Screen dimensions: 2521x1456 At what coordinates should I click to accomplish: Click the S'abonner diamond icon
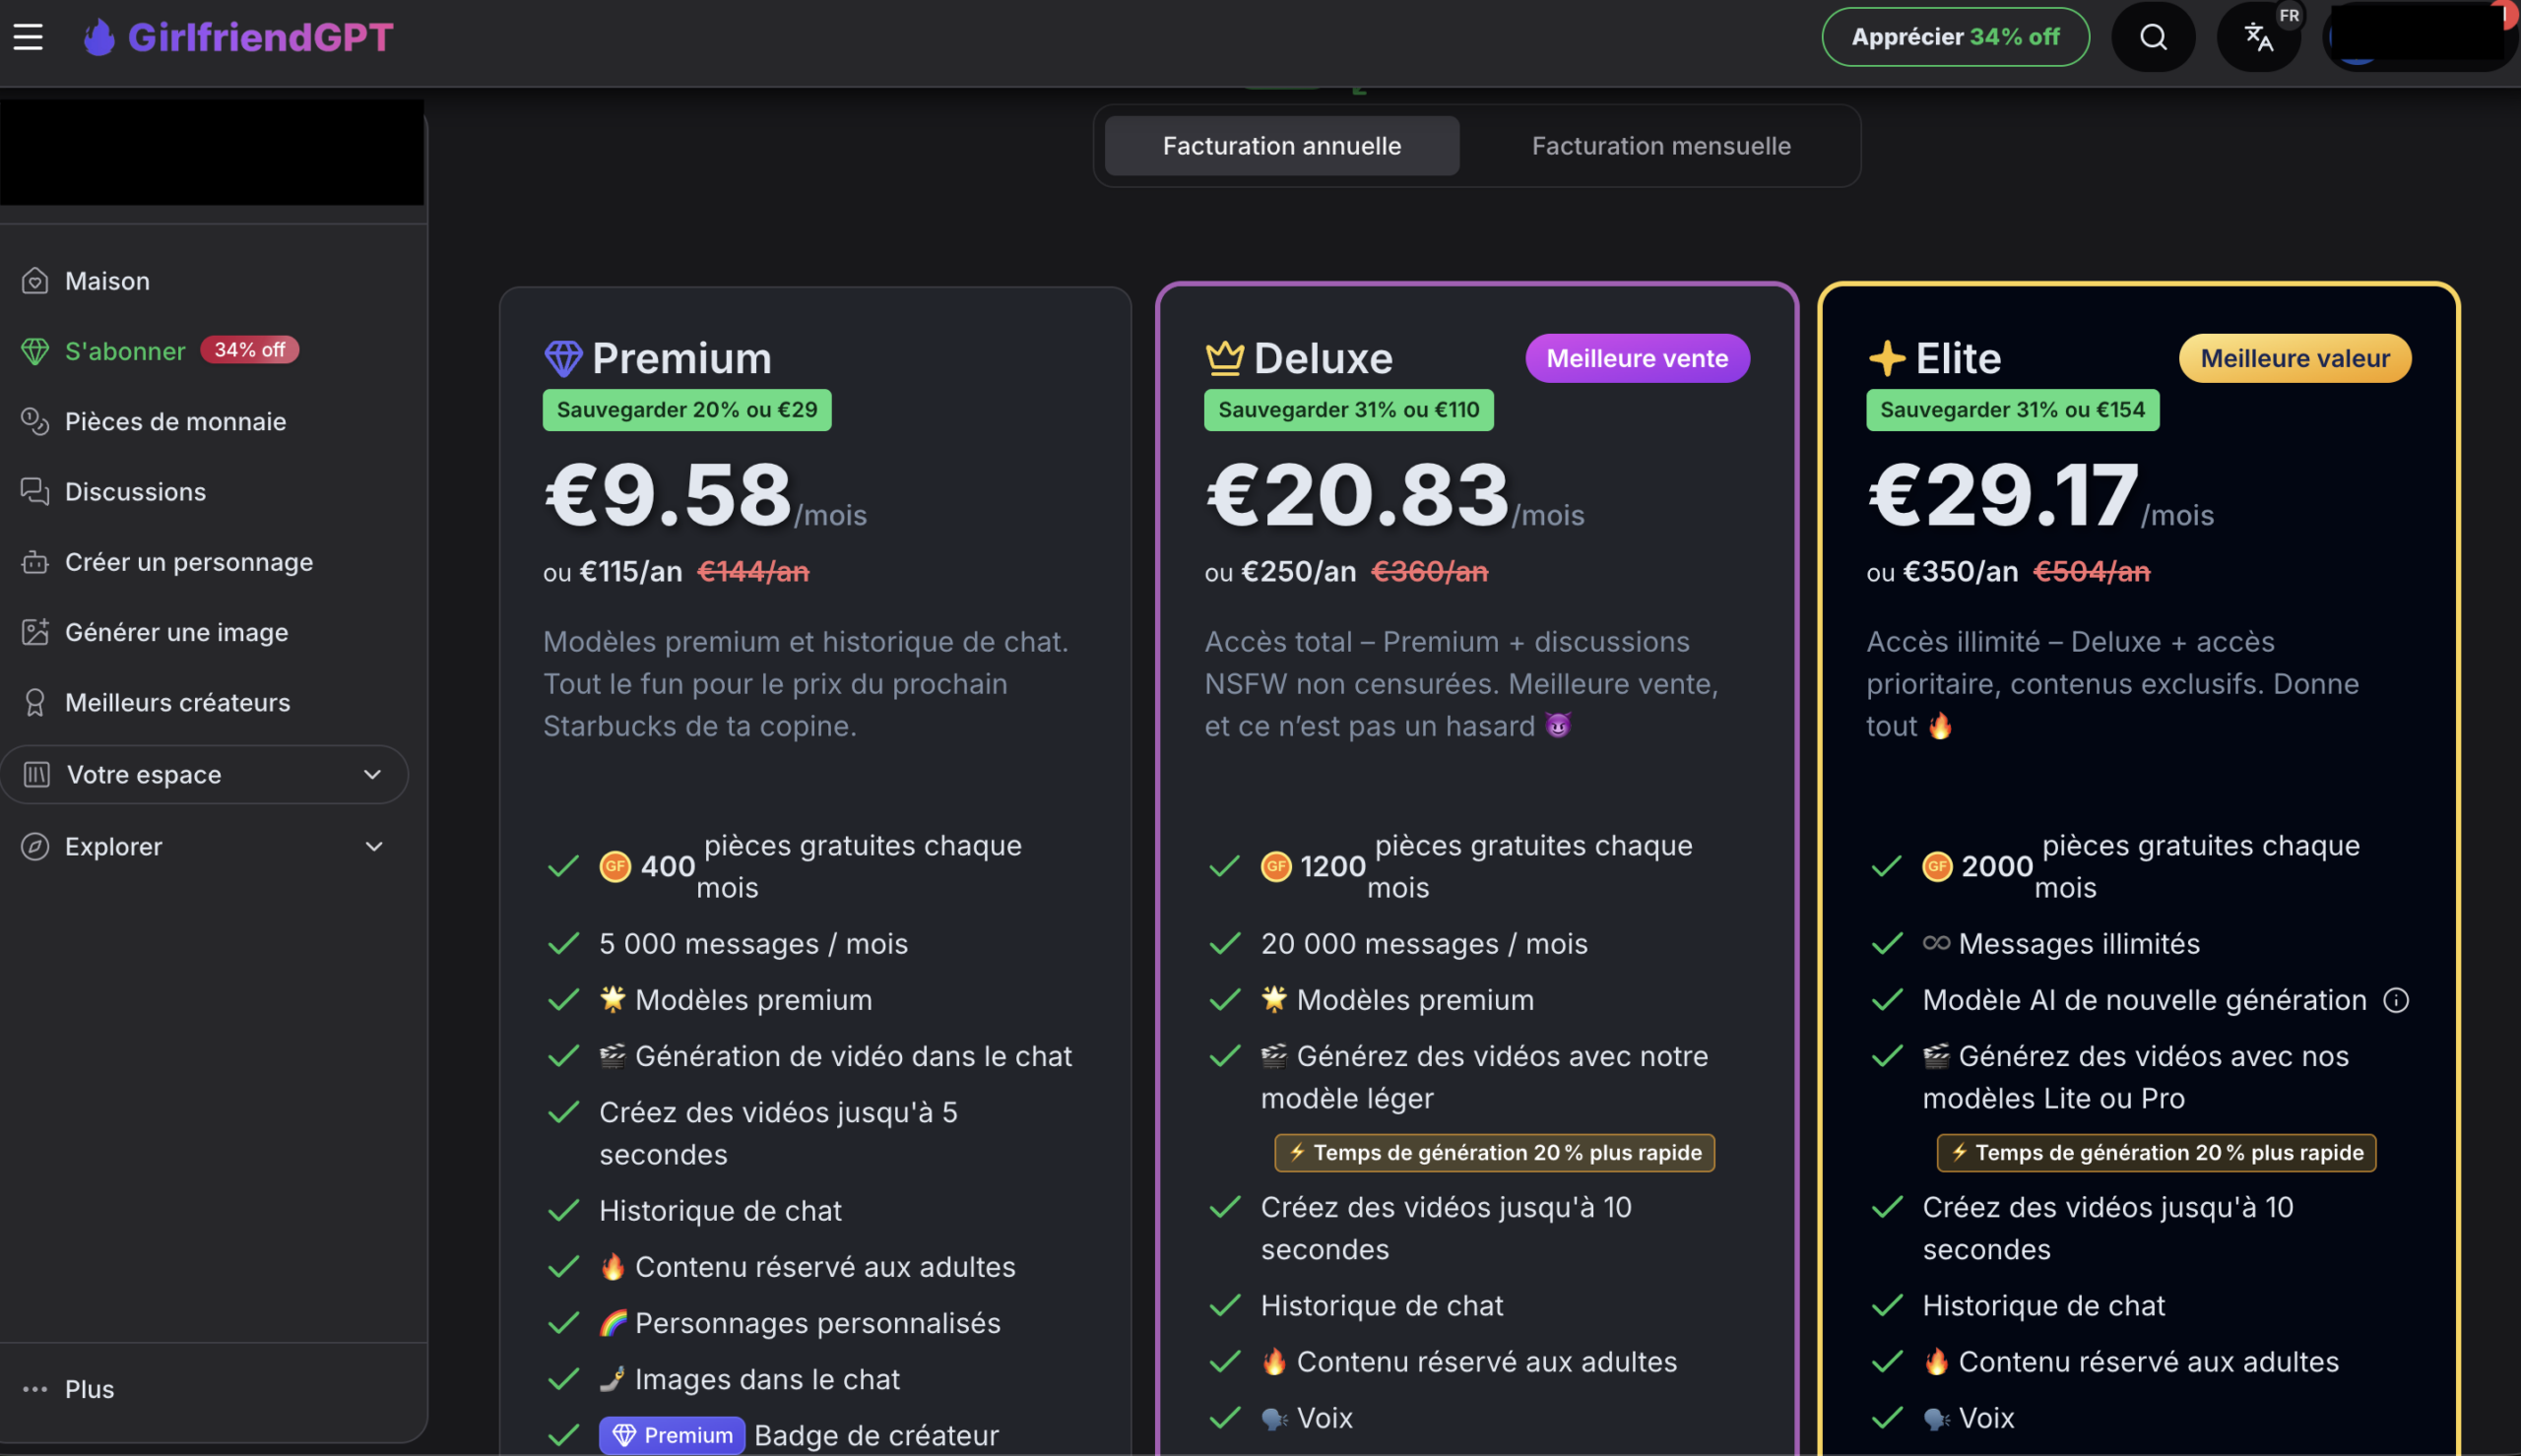click(x=35, y=351)
